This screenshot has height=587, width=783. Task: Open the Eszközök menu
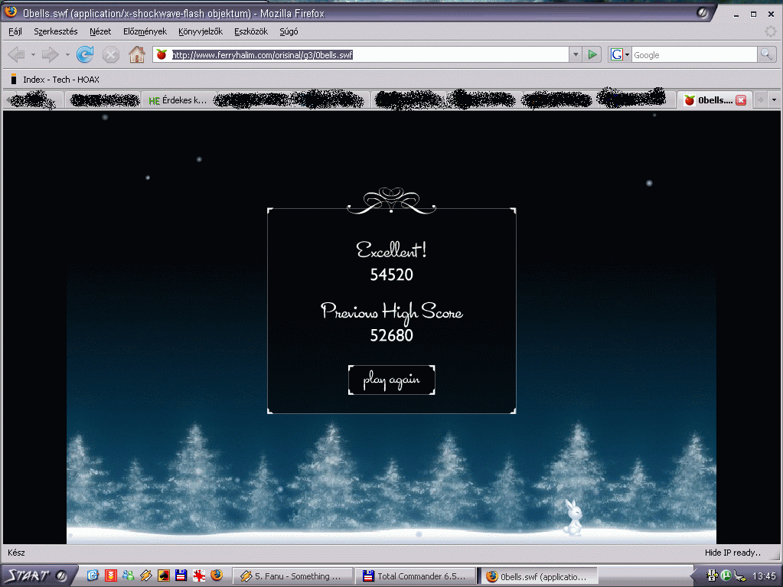click(251, 31)
